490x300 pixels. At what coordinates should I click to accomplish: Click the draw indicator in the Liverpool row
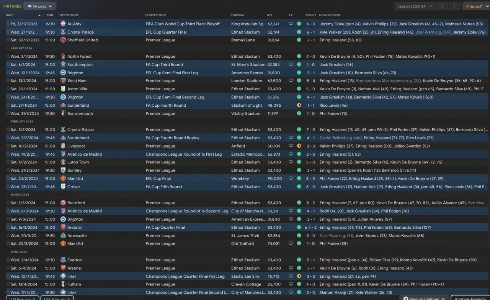pos(299,146)
